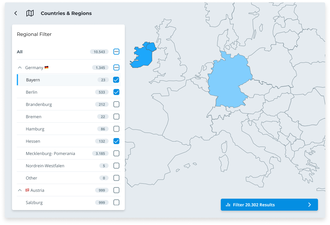Toggle the indeterminate checkbox for All
Screen dimensions: 330x225
click(x=116, y=51)
